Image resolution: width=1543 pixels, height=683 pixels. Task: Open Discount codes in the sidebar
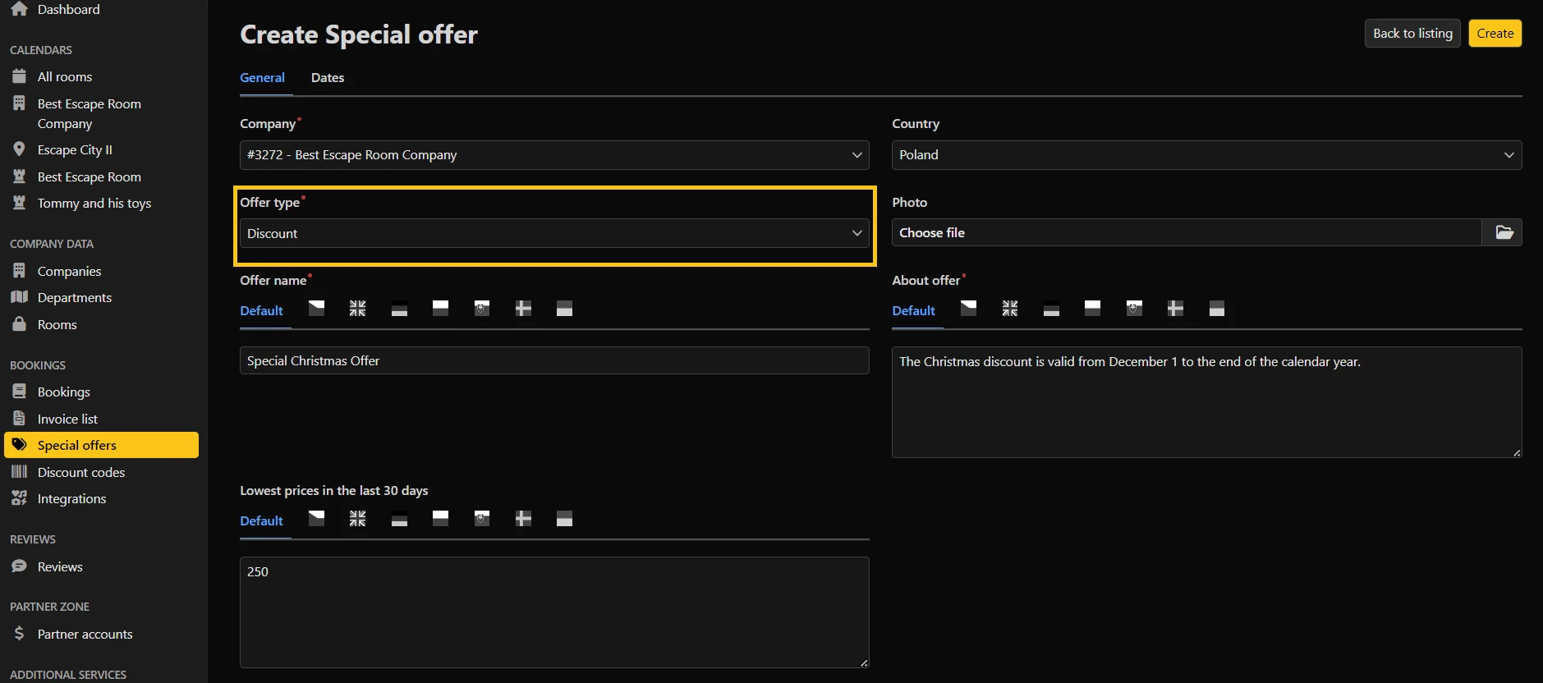click(x=80, y=472)
